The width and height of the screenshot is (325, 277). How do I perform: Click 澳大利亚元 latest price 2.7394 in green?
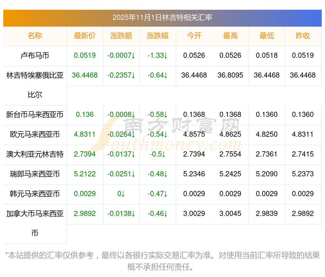pos(85,154)
